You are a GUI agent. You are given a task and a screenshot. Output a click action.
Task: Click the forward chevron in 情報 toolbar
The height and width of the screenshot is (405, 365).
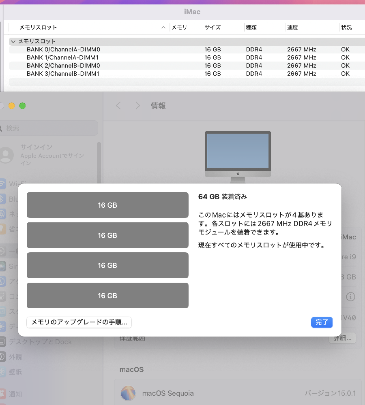click(137, 105)
